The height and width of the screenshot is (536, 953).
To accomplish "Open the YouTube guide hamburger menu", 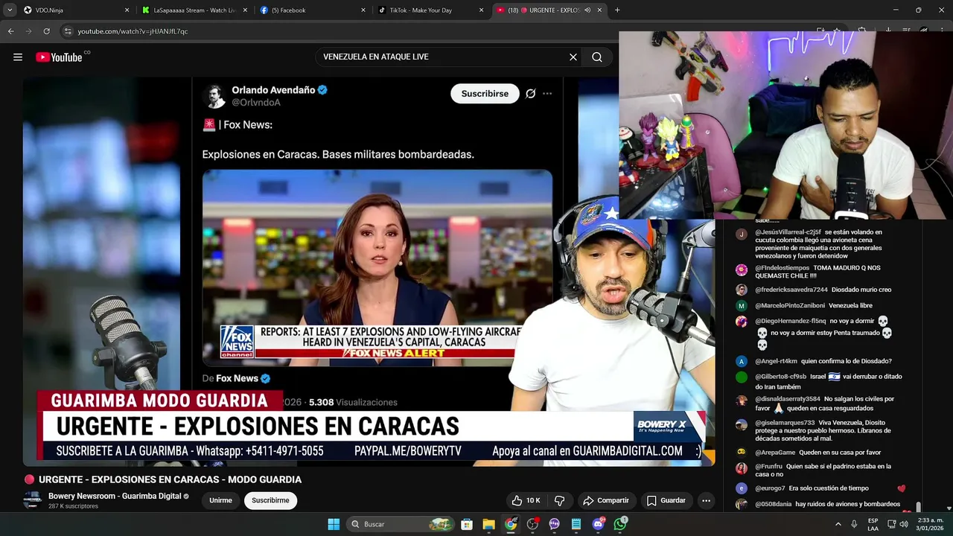I will 18,57.
